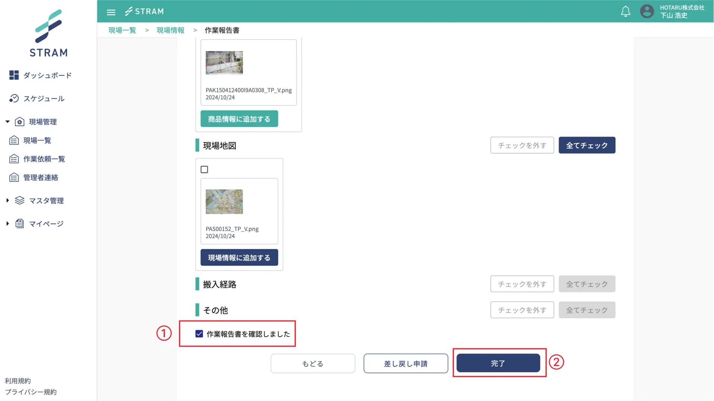This screenshot has width=714, height=401.
Task: Click the マスタ管理 layers icon
Action: (x=20, y=201)
